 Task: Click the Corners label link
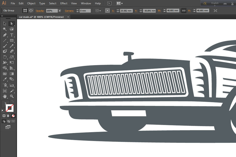(69, 11)
